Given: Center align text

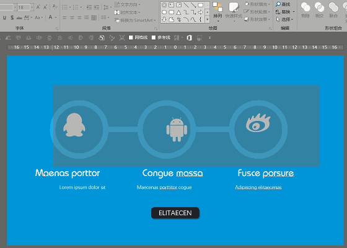Looking at the screenshot, I should (x=72, y=17).
